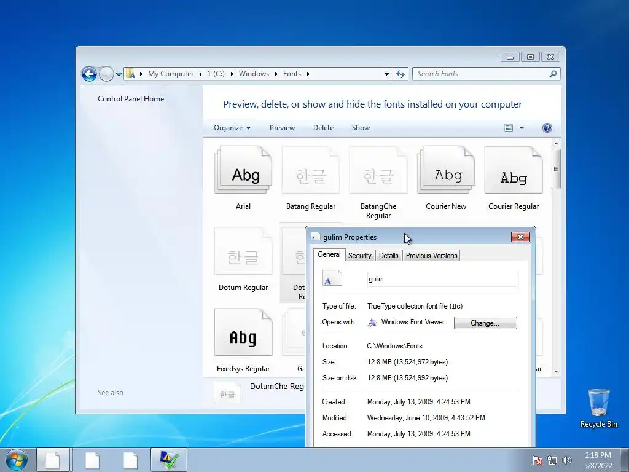This screenshot has width=629, height=472.
Task: Click the C:\Windows\Fonts location text
Action: coord(395,346)
